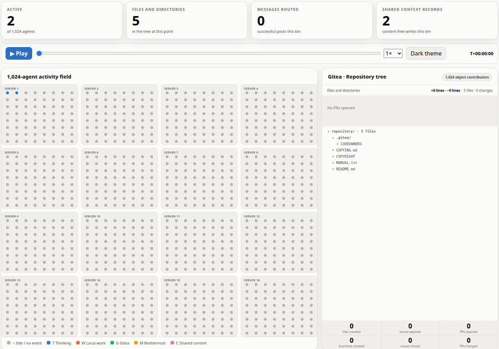Click the 'No PRs opened' message
Screen dimensions: 499x349
tap(341, 108)
